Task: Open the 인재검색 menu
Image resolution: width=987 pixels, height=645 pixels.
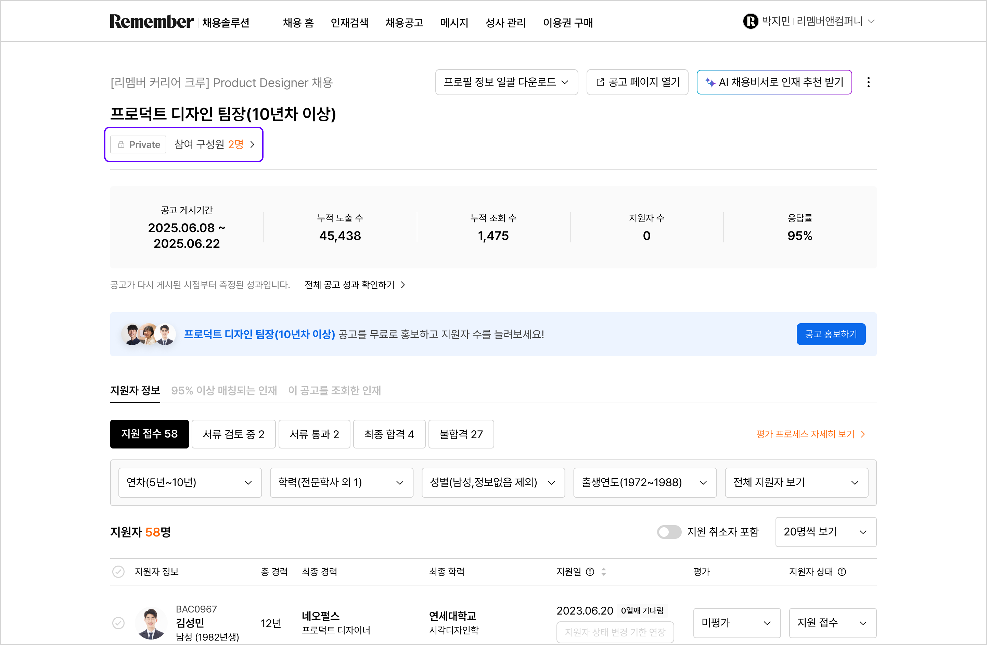Action: [x=349, y=22]
